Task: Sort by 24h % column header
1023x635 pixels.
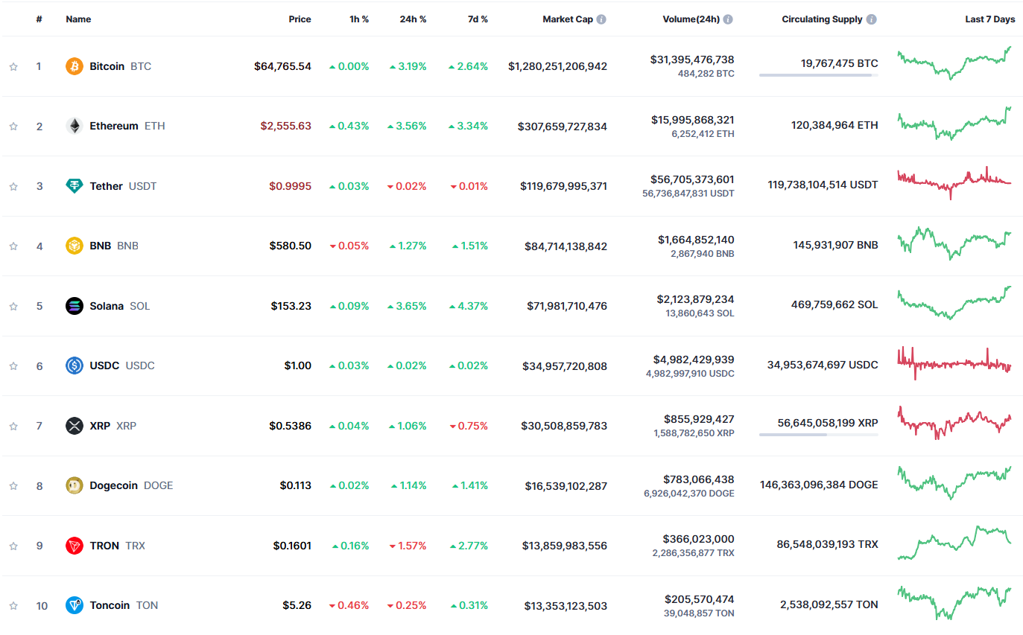Action: (413, 19)
